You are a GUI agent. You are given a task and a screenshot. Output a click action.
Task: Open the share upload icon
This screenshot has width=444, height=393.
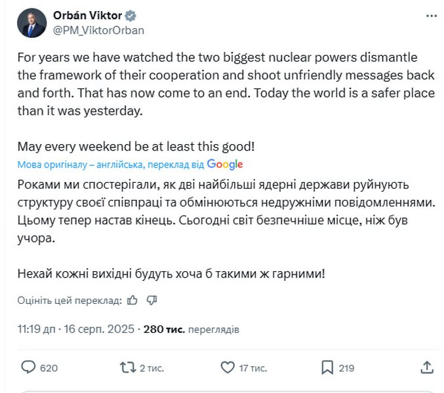pos(427,367)
